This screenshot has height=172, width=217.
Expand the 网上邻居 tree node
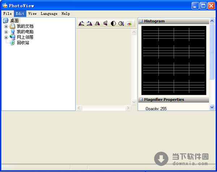coord(6,37)
